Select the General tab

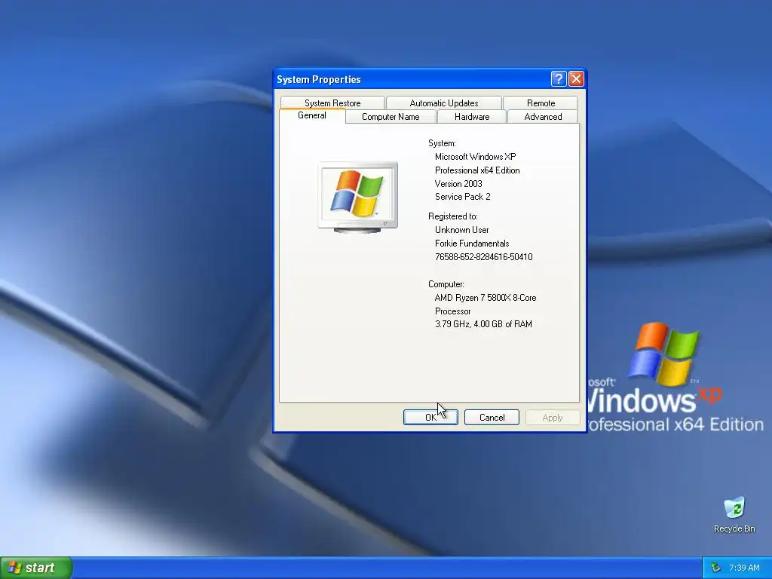point(311,115)
